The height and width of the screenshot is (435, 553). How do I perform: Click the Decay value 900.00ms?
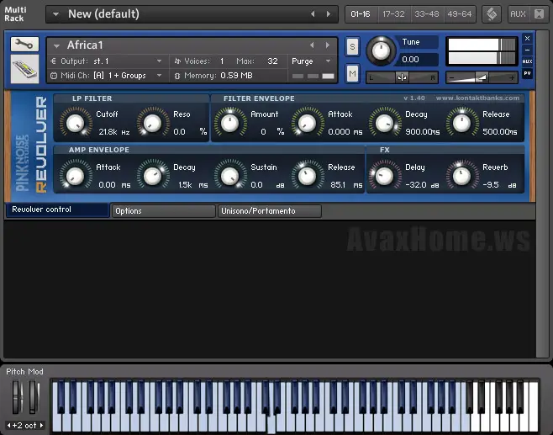[423, 132]
